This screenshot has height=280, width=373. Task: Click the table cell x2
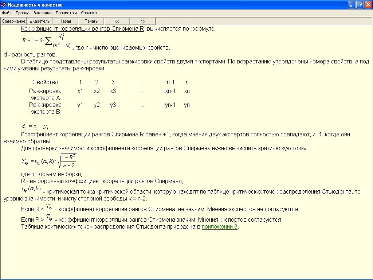pyautogui.click(x=97, y=91)
